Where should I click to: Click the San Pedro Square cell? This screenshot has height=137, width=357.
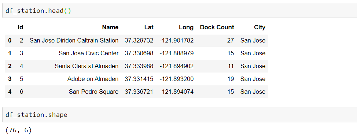[x=93, y=92]
